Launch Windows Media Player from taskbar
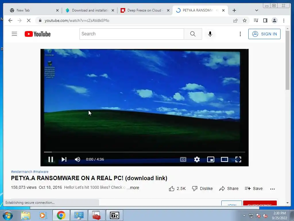294x221 pixels. pos(43,215)
